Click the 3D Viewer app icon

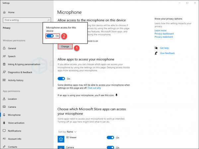[x=61, y=139]
